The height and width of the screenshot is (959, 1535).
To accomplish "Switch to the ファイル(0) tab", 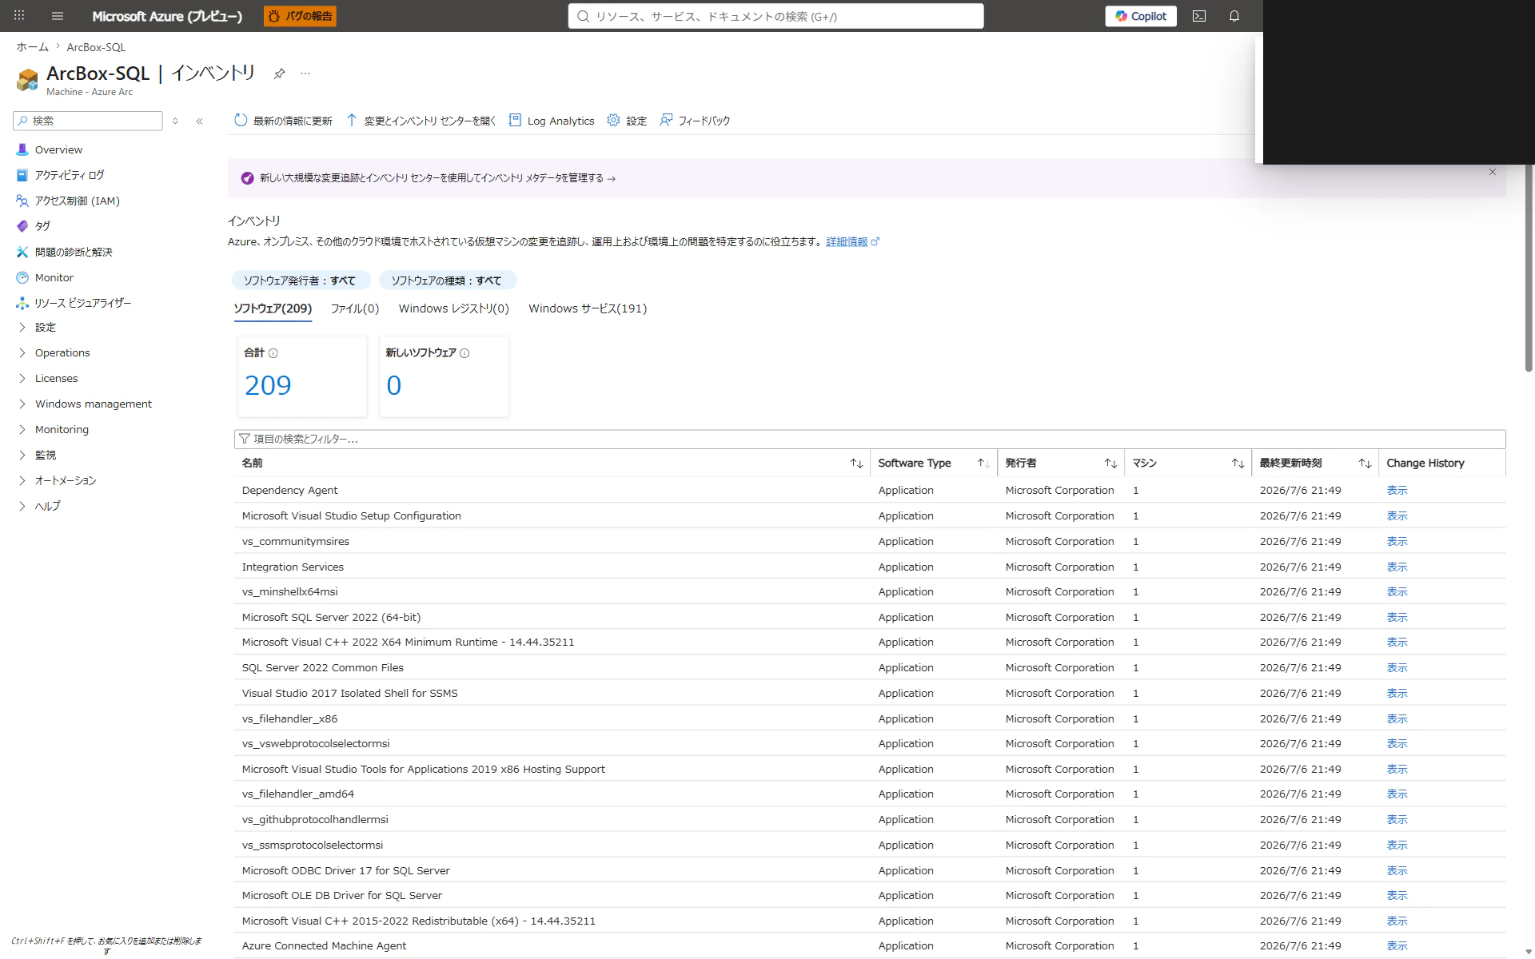I will point(355,308).
